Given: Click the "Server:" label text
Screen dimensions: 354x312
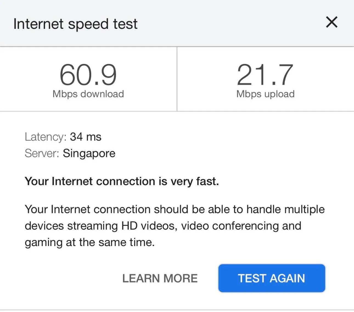Looking at the screenshot, I should point(42,153).
